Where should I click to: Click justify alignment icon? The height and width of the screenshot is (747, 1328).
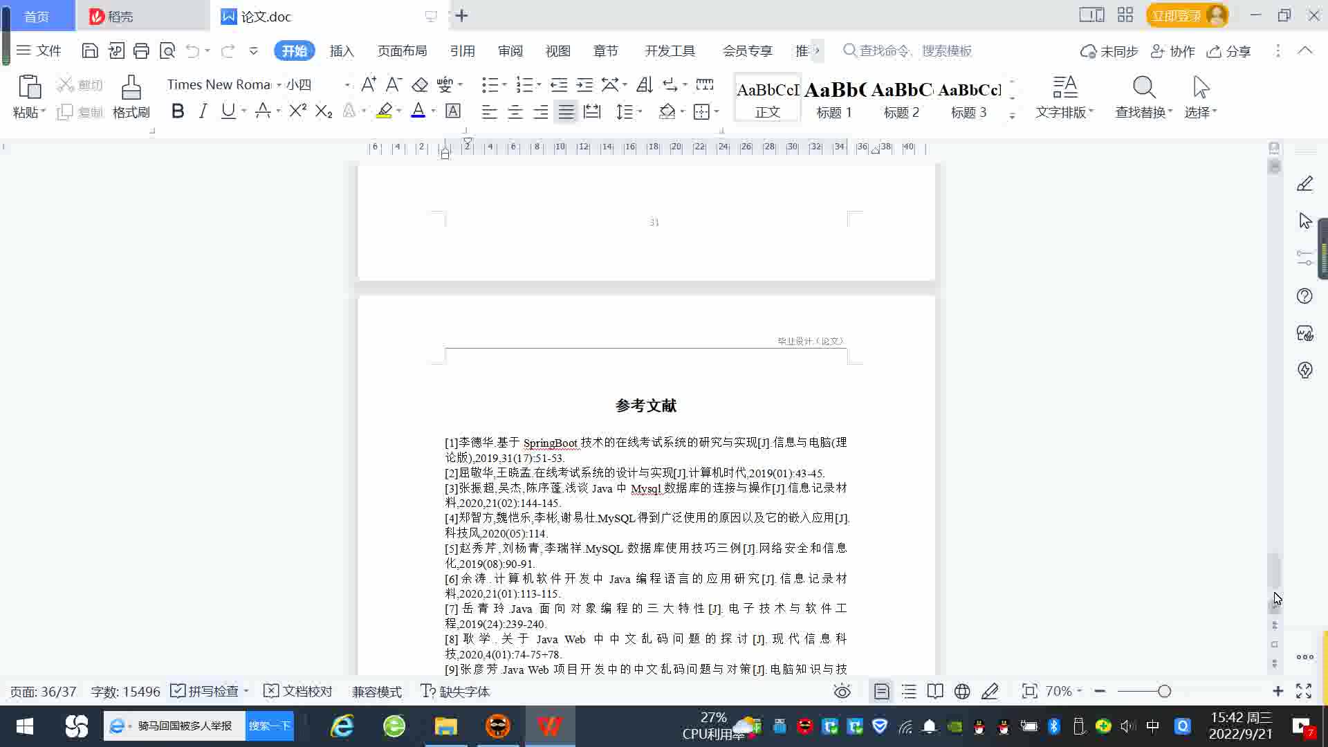(x=566, y=111)
